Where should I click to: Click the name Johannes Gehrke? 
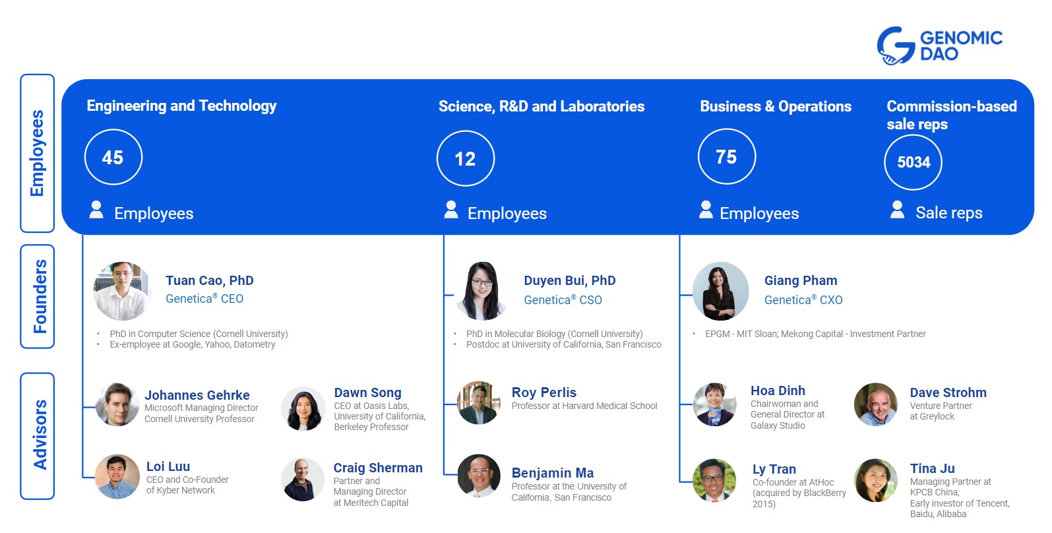(197, 395)
